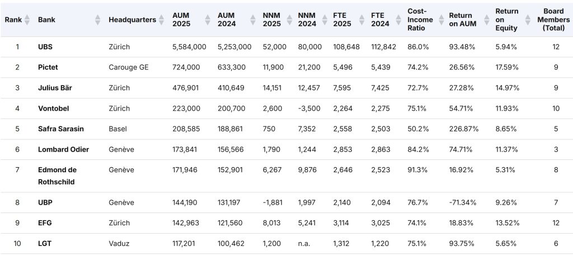Select the NNM 2024 column header
573x255 pixels.
point(308,20)
